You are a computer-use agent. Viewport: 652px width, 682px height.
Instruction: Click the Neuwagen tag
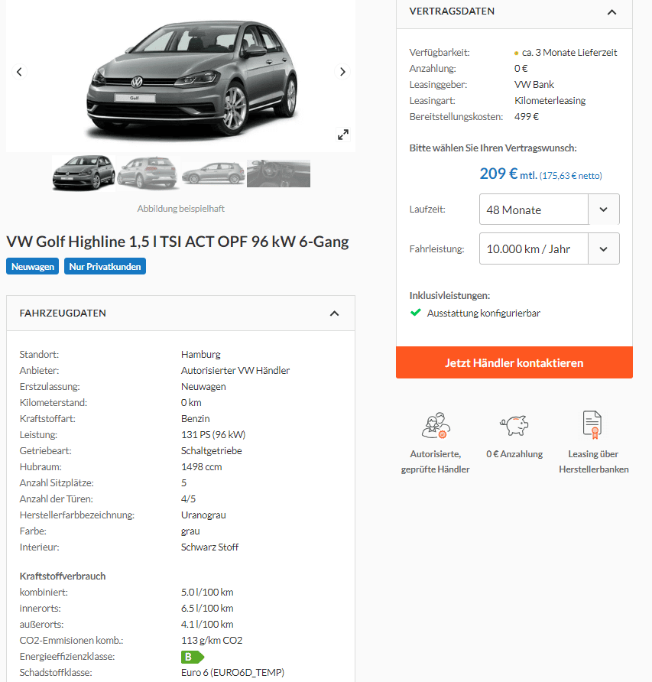click(x=33, y=267)
